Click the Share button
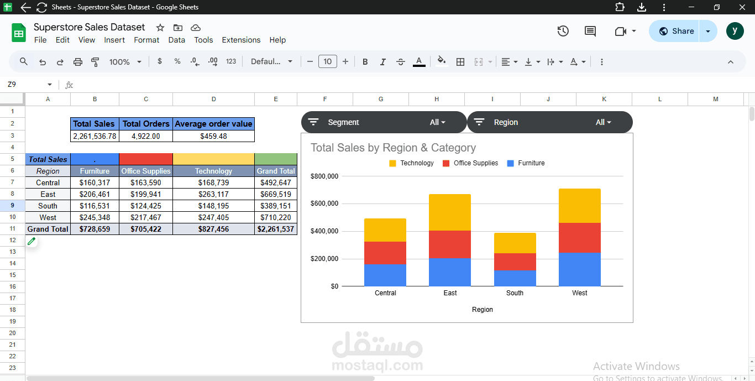The height and width of the screenshot is (381, 755). [x=674, y=31]
